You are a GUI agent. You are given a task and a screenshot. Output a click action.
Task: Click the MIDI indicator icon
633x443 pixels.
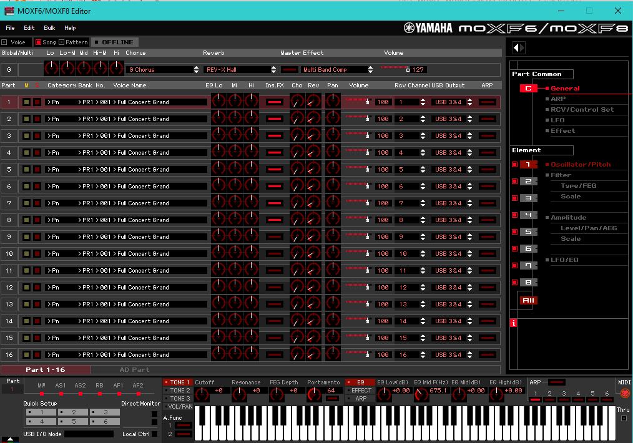624,392
